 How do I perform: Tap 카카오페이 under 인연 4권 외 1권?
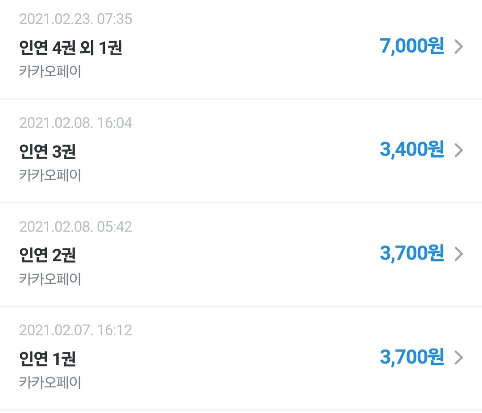(50, 71)
